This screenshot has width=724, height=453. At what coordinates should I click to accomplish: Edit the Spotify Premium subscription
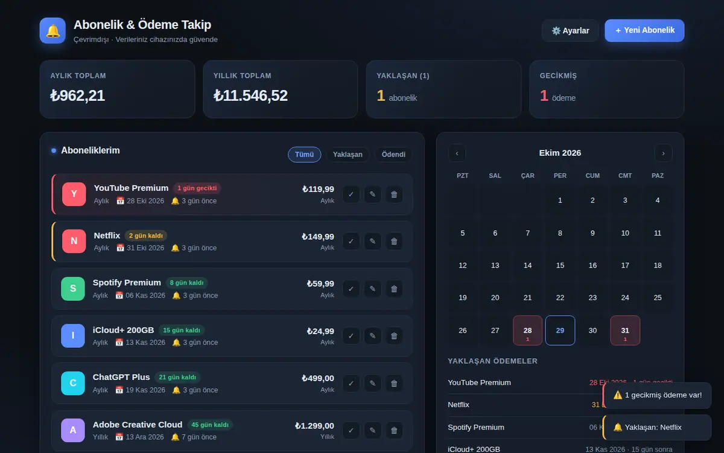(373, 289)
